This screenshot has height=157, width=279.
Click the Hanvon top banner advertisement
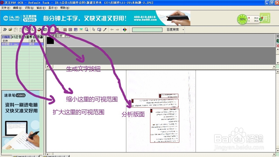[x=95, y=18]
